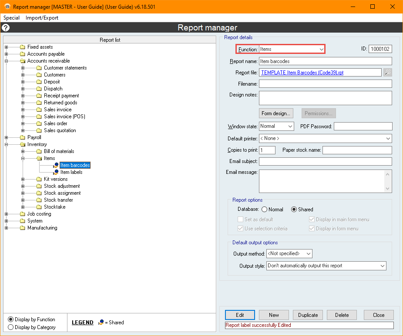Select the Display by Category radio button

[x=11, y=327]
